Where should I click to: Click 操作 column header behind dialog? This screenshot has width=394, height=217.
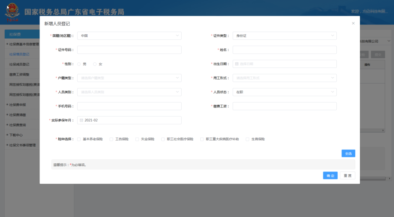(367, 65)
